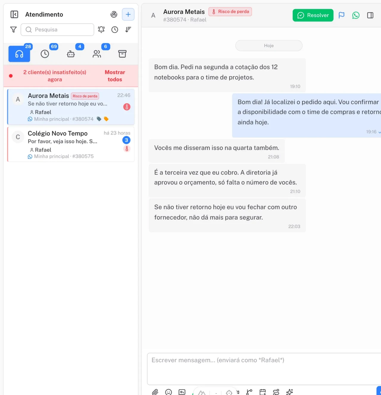Open the Aurora Metais conversation in list

click(71, 107)
